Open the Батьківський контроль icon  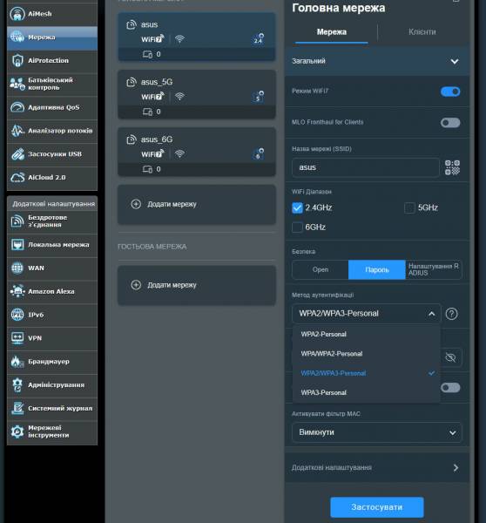pyautogui.click(x=17, y=84)
